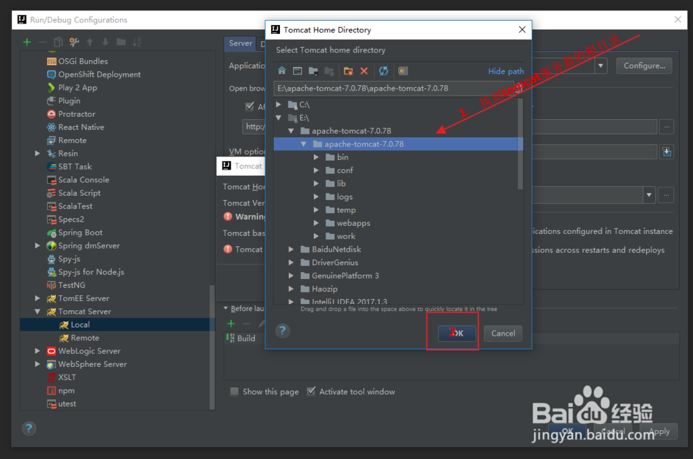
Task: Expand the Resin node
Action: [37, 153]
